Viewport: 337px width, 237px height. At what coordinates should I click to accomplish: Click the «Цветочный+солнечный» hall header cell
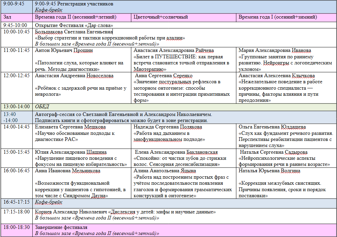point(161,17)
